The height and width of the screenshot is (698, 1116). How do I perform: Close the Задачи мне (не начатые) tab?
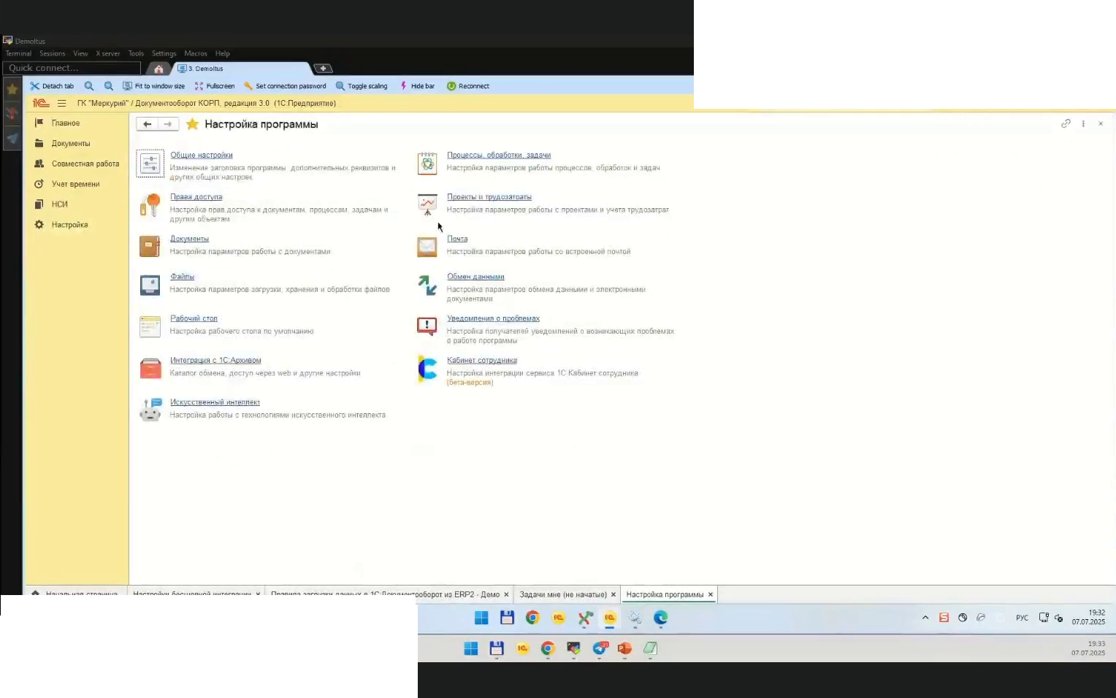click(x=613, y=594)
